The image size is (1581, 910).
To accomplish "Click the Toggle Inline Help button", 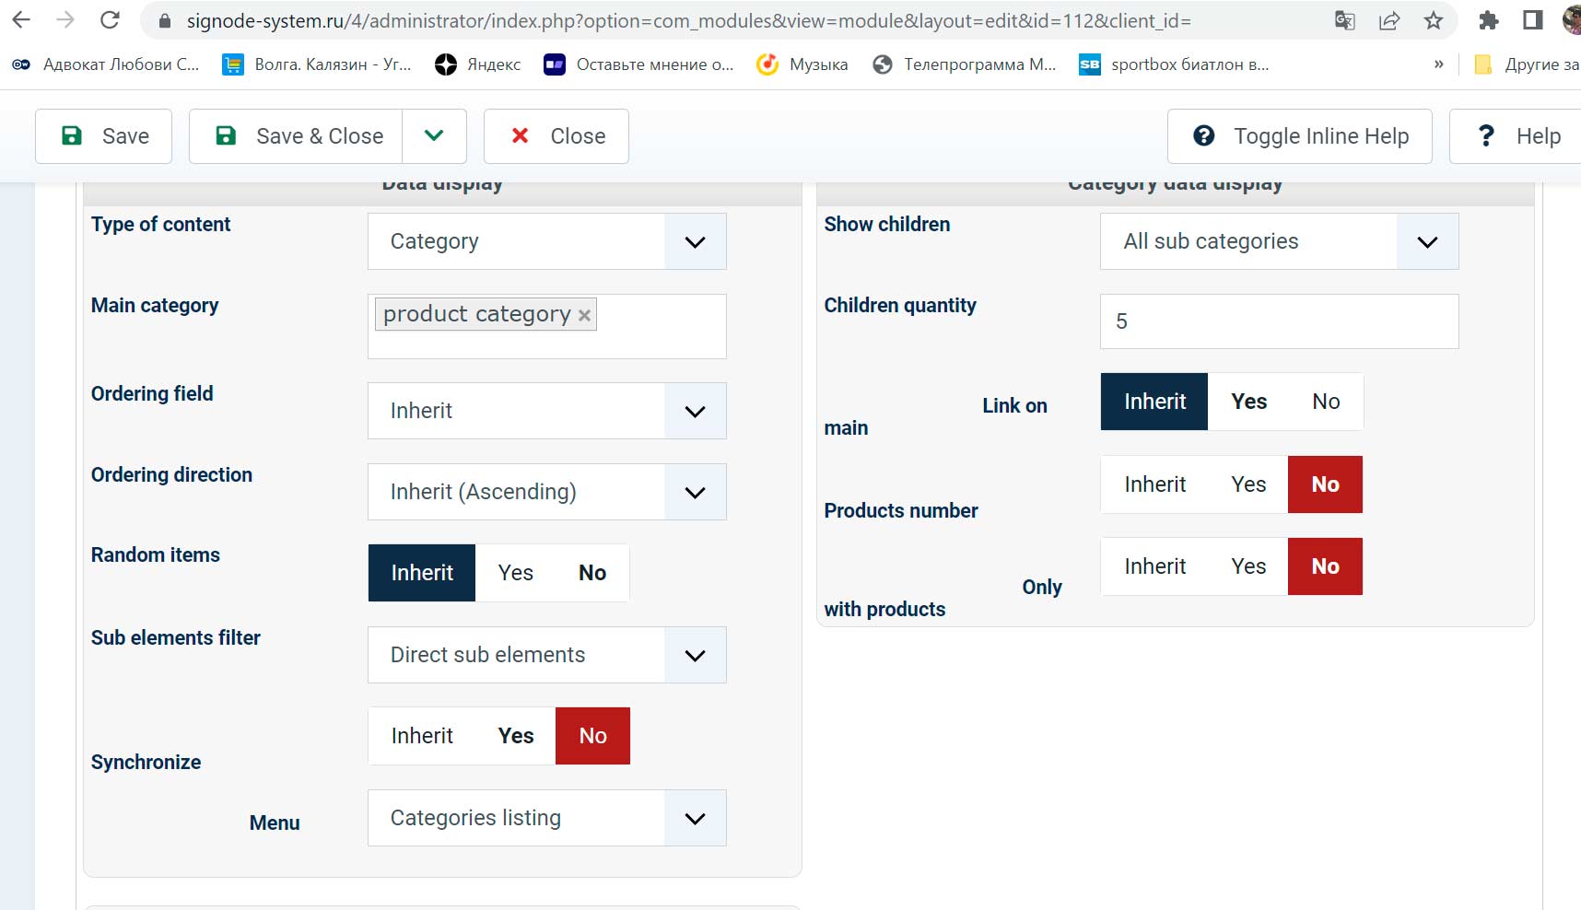I will tap(1299, 136).
